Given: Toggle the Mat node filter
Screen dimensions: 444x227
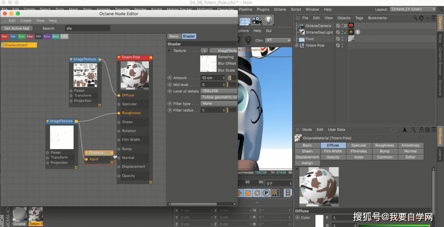Looking at the screenshot, I should pos(4,36).
